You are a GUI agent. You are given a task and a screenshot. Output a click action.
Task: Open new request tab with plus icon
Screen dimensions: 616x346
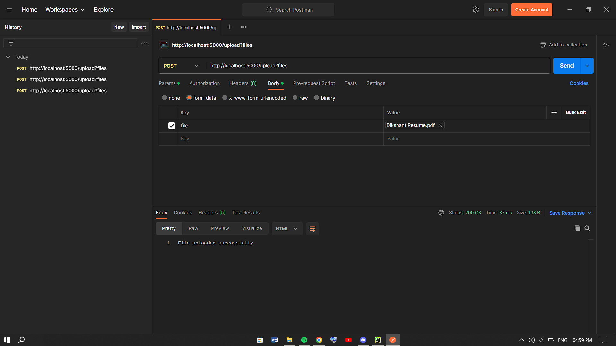click(x=229, y=27)
